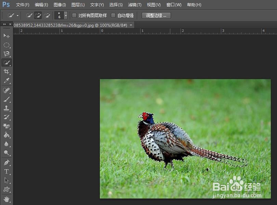Select the Eyedropper tool

[6, 80]
